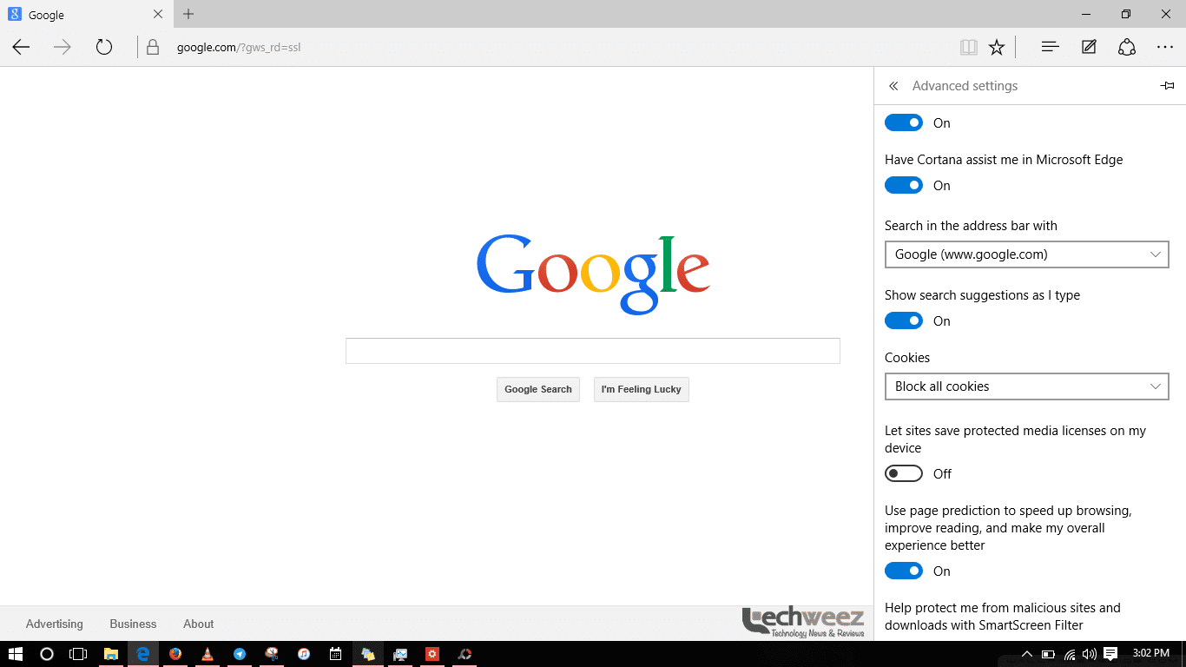Open iTunes from the taskbar
Screen dimensions: 1186x667
pyautogui.click(x=304, y=654)
